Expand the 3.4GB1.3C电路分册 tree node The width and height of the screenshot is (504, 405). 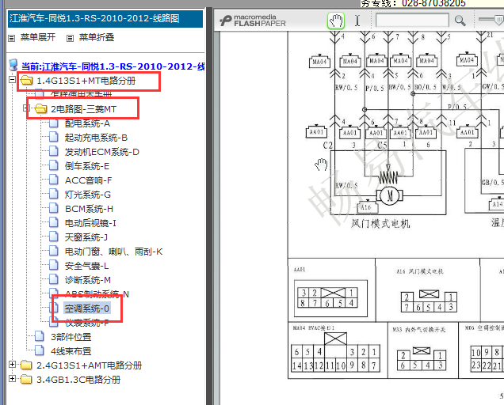[x=12, y=379]
